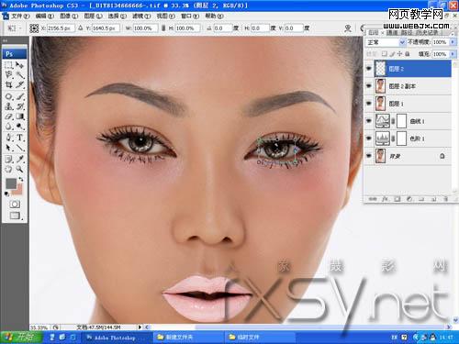Hide the 图层 2 副本 layer
This screenshot has height=344, width=459.
click(369, 86)
